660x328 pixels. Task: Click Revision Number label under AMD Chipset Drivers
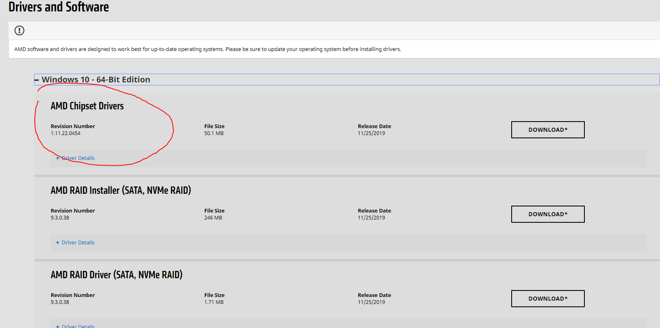(73, 126)
